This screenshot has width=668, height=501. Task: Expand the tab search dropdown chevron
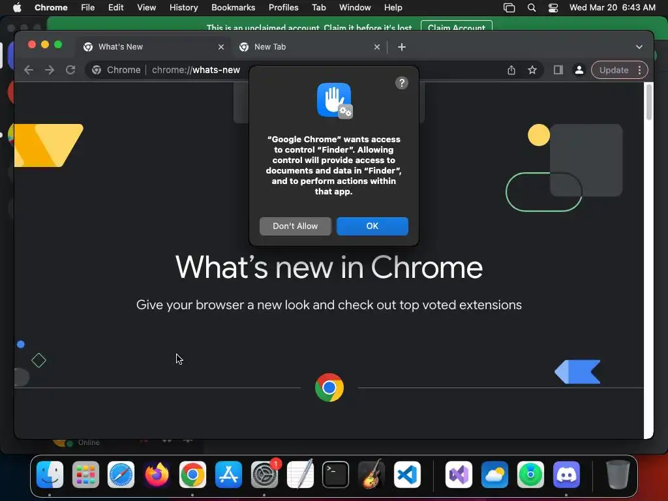(x=639, y=47)
